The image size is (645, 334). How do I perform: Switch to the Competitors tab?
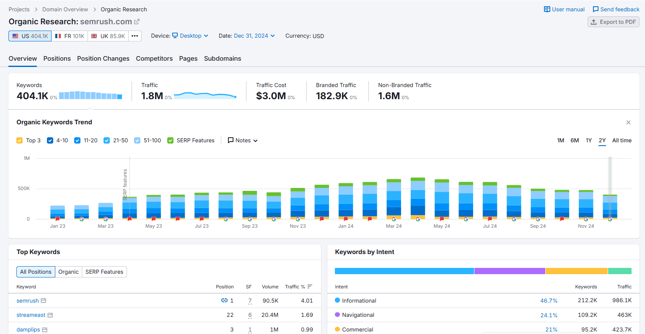[154, 59]
